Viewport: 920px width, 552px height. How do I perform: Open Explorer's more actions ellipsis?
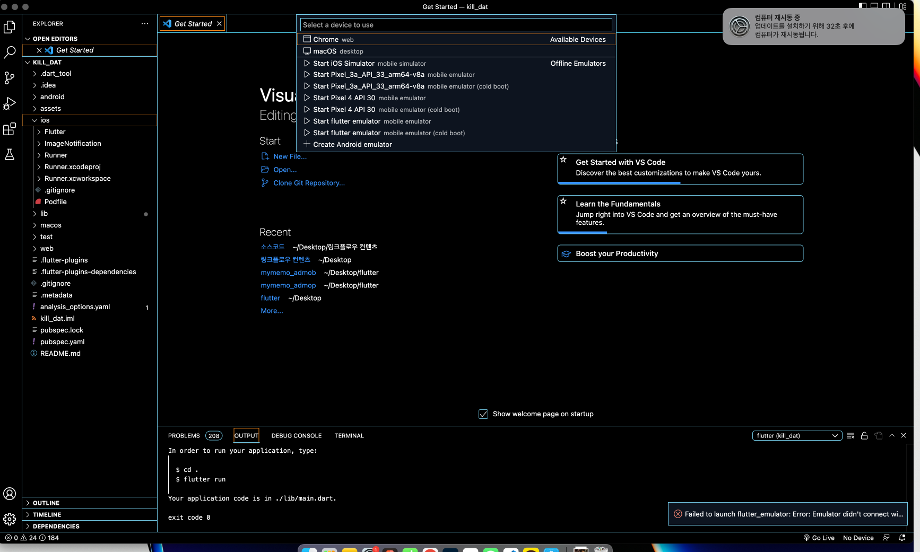point(145,24)
